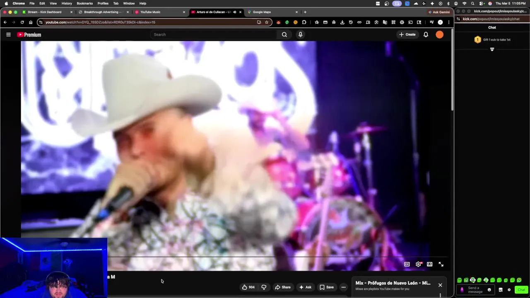The image size is (530, 298).
Task: Save the video to a playlist
Action: pyautogui.click(x=327, y=287)
